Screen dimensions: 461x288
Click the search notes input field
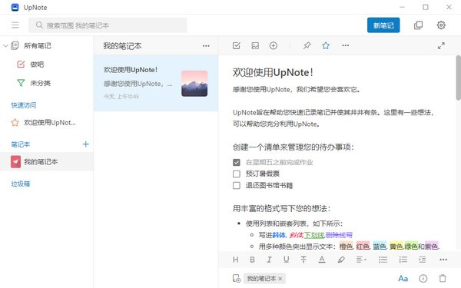click(108, 25)
